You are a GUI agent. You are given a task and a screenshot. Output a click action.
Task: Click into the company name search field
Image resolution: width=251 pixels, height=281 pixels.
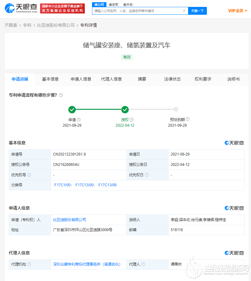tap(138, 11)
